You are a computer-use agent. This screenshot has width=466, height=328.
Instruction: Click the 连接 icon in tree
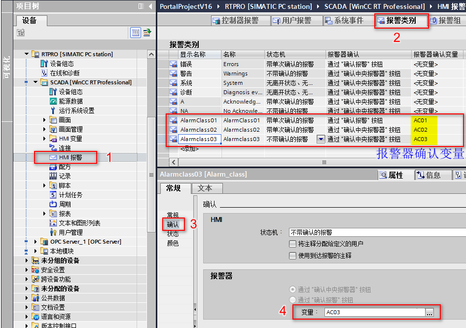(x=53, y=148)
